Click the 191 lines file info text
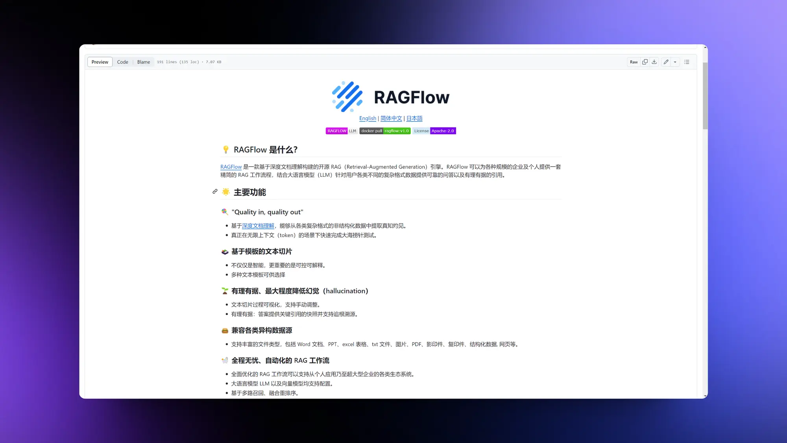This screenshot has width=787, height=443. [189, 62]
